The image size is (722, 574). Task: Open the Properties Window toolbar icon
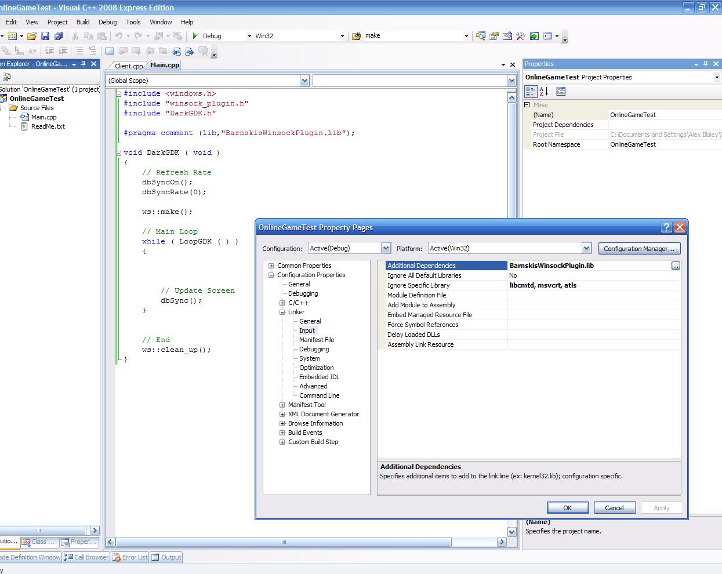click(494, 36)
